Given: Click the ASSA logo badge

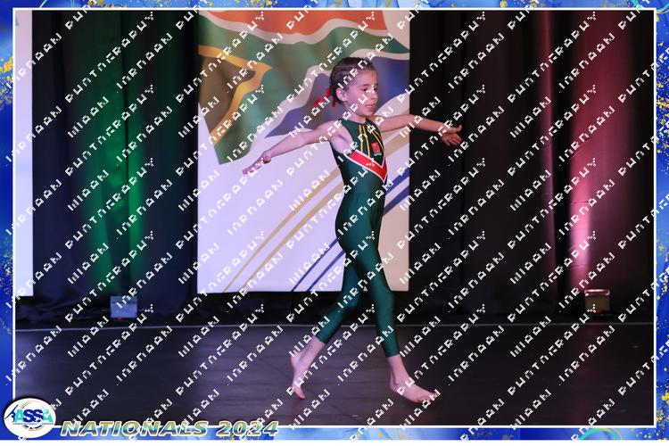Looking at the screenshot, I should [29, 417].
